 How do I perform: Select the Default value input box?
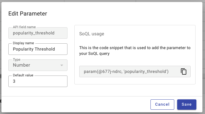[x=38, y=81]
